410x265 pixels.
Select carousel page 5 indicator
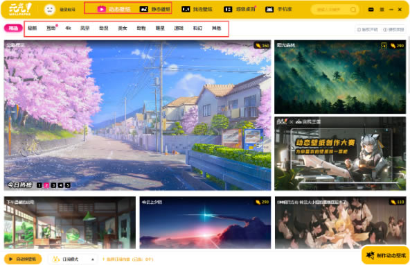pos(68,185)
